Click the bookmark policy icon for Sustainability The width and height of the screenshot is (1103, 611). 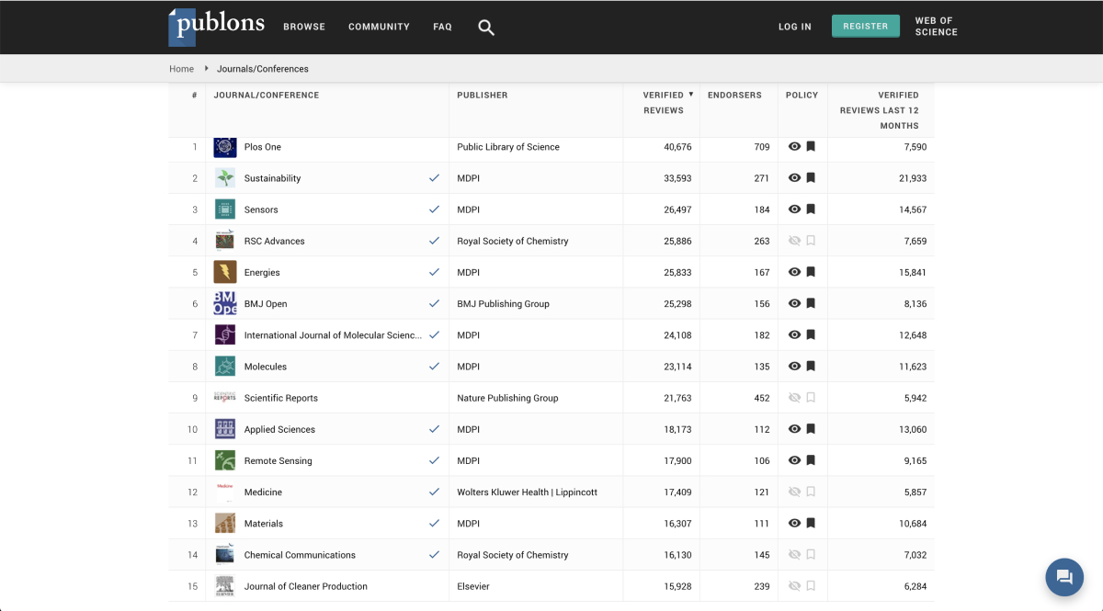811,178
